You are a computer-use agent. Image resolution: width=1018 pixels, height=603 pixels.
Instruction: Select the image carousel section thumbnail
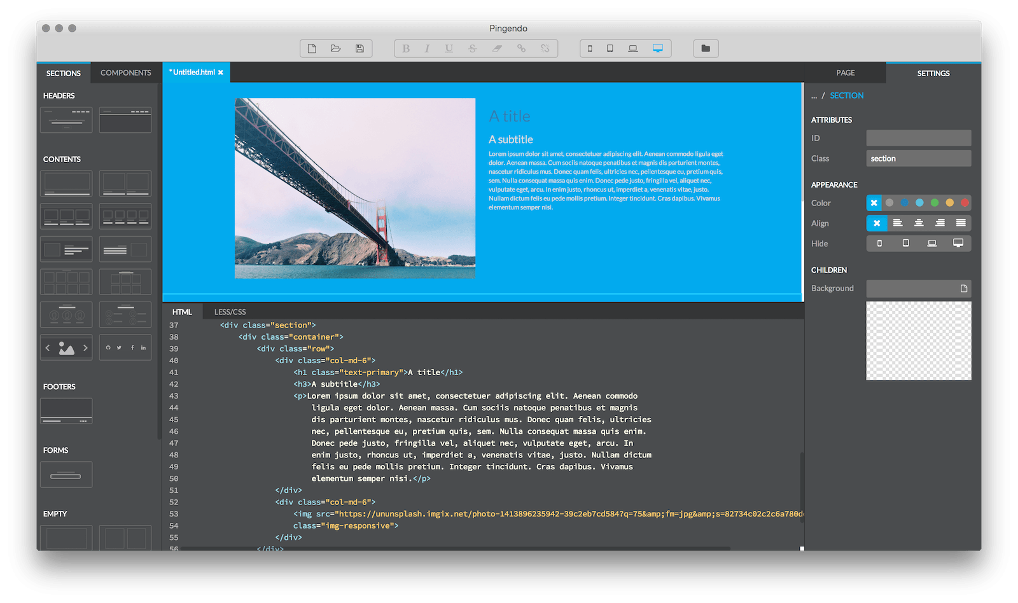pos(66,348)
